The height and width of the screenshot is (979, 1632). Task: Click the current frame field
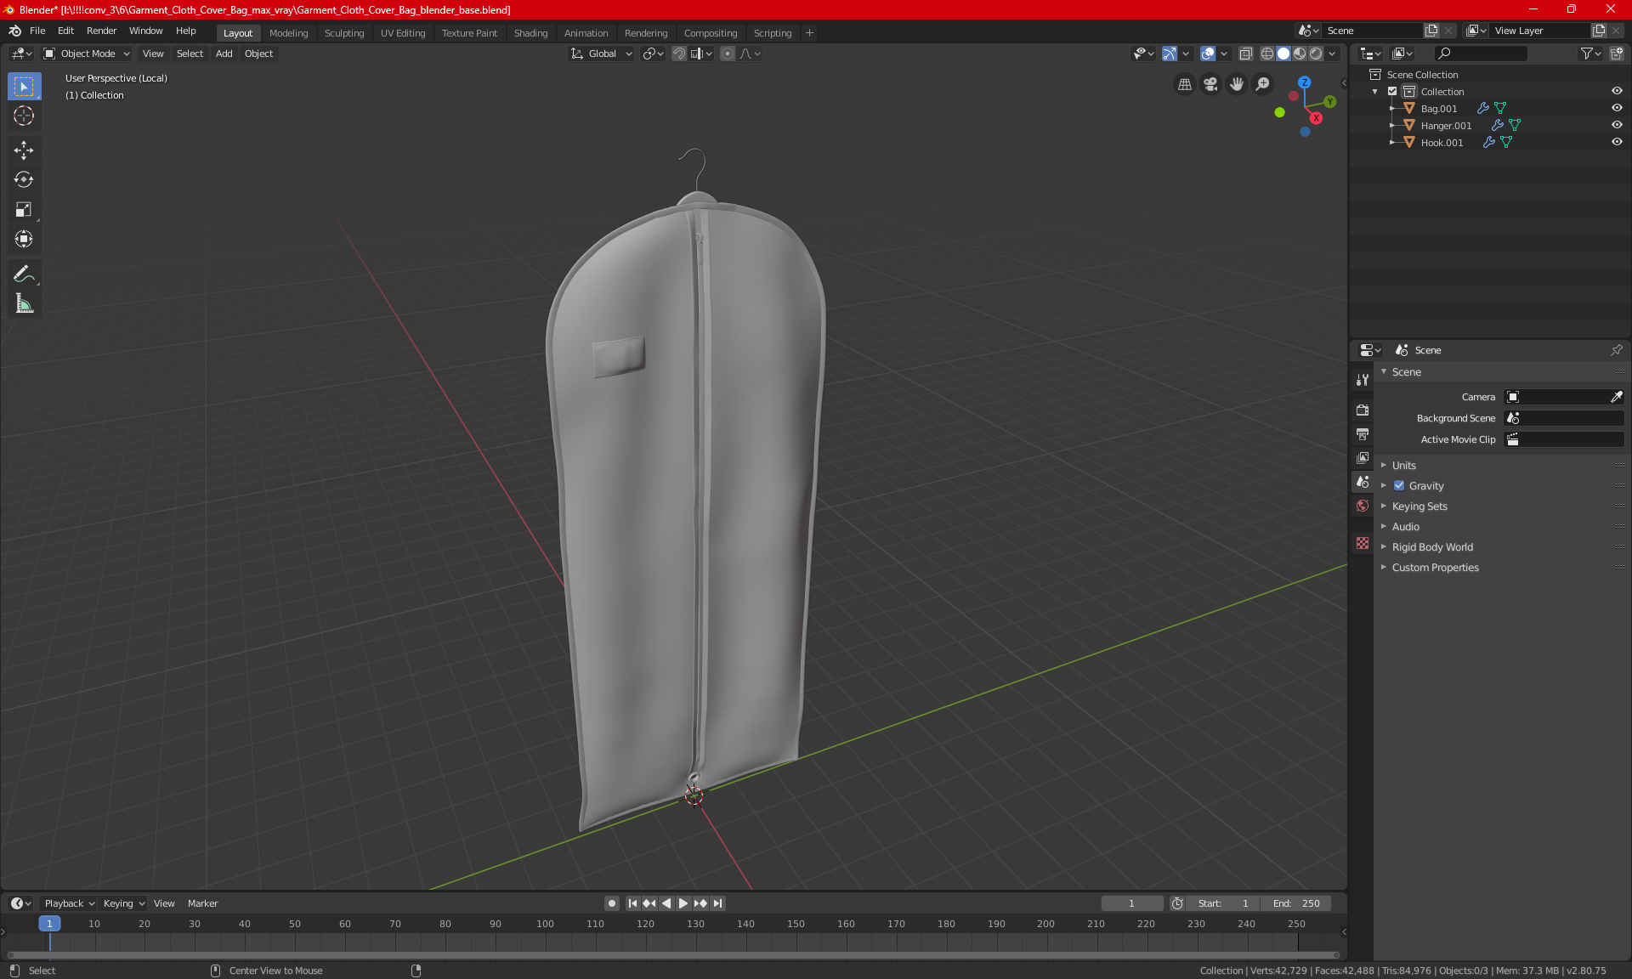point(1131,903)
